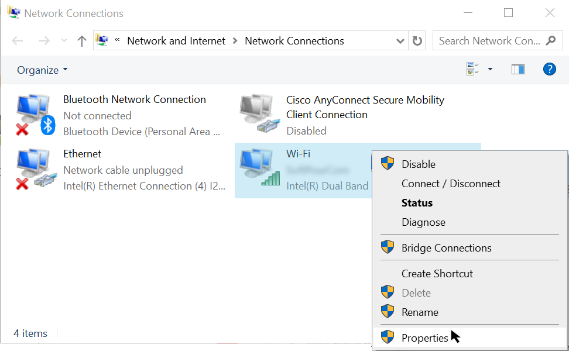Click the Intel(R) Ethernet Connection device text
This screenshot has width=569, height=351.
pos(145,185)
